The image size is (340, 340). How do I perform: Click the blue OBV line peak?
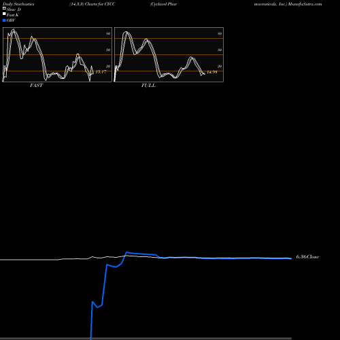tap(126, 252)
